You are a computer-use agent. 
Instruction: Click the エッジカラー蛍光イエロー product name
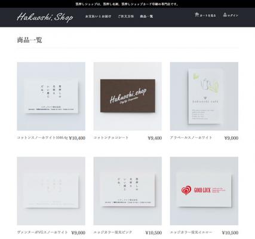(191, 232)
